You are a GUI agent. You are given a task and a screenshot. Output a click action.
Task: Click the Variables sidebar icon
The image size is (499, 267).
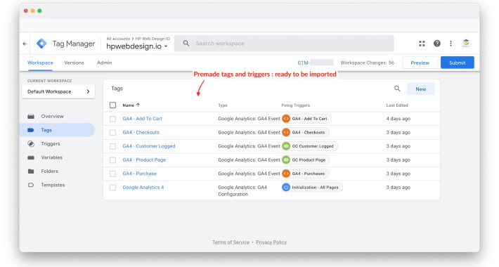31,157
